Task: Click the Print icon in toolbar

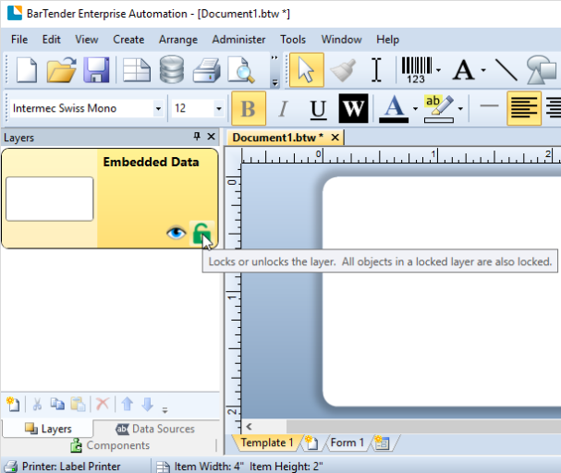Action: tap(207, 70)
